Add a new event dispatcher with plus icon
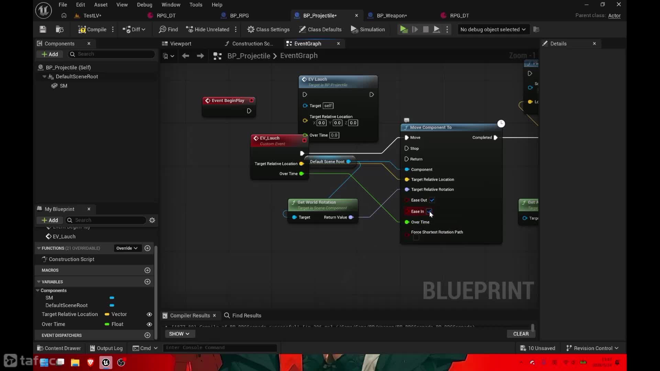 pos(147,335)
